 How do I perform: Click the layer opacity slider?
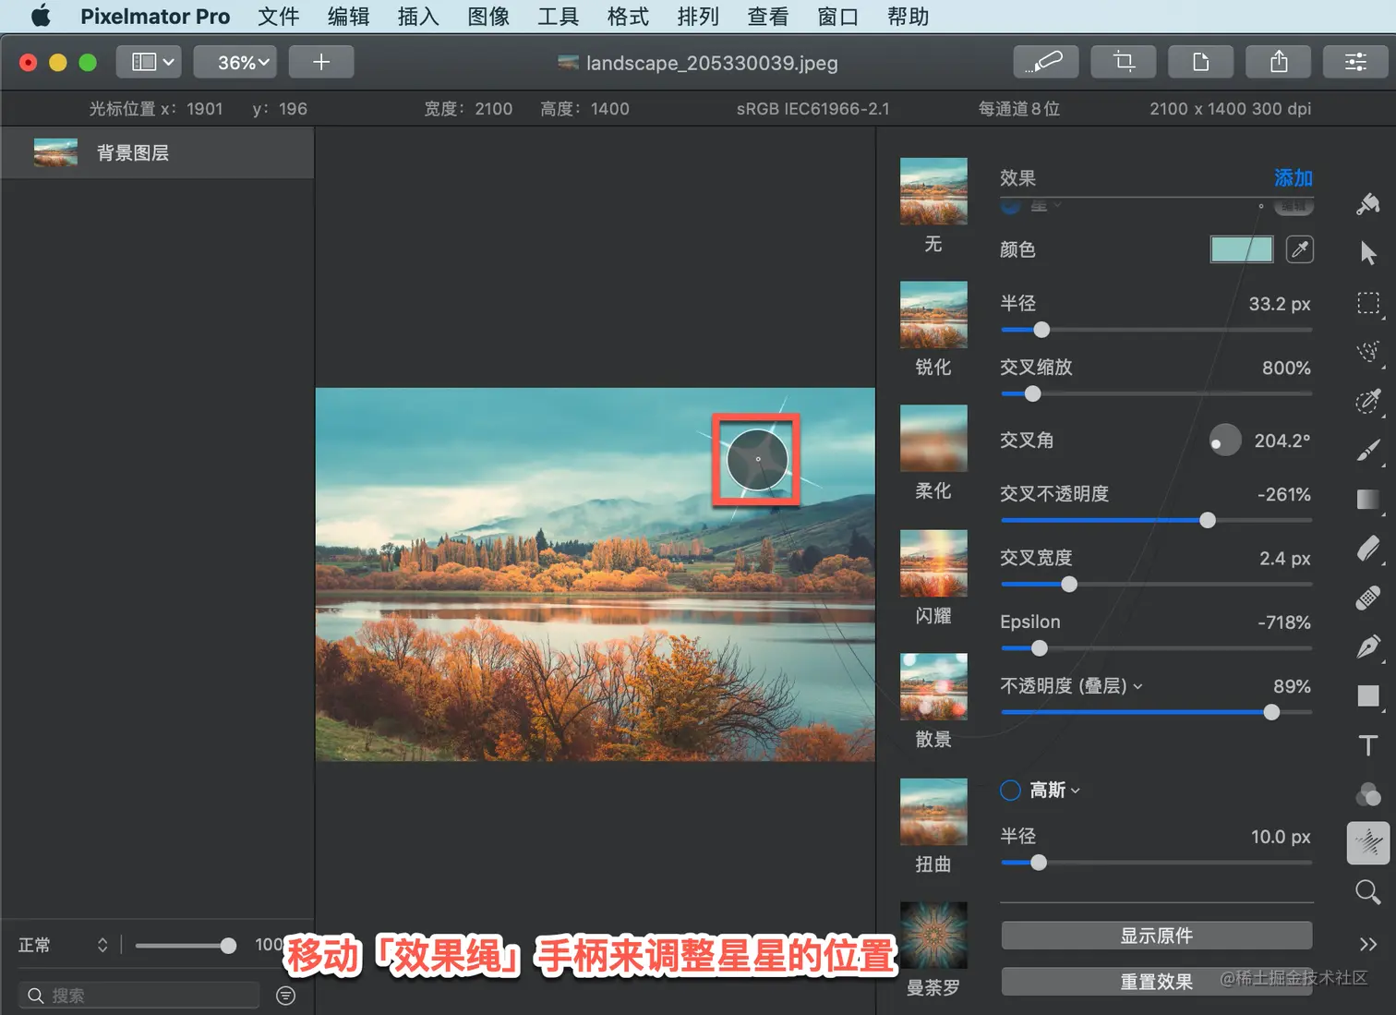[x=186, y=945]
